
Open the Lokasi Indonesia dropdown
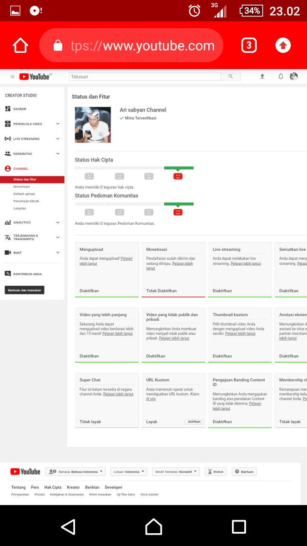click(x=129, y=472)
